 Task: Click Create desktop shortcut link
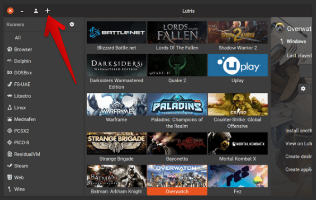click(298, 156)
